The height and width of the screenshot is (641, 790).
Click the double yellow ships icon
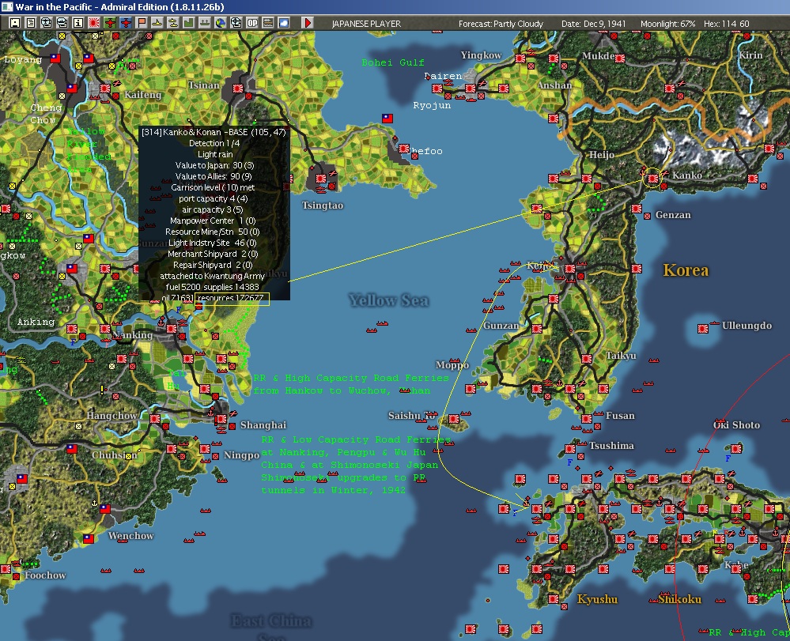click(x=173, y=23)
